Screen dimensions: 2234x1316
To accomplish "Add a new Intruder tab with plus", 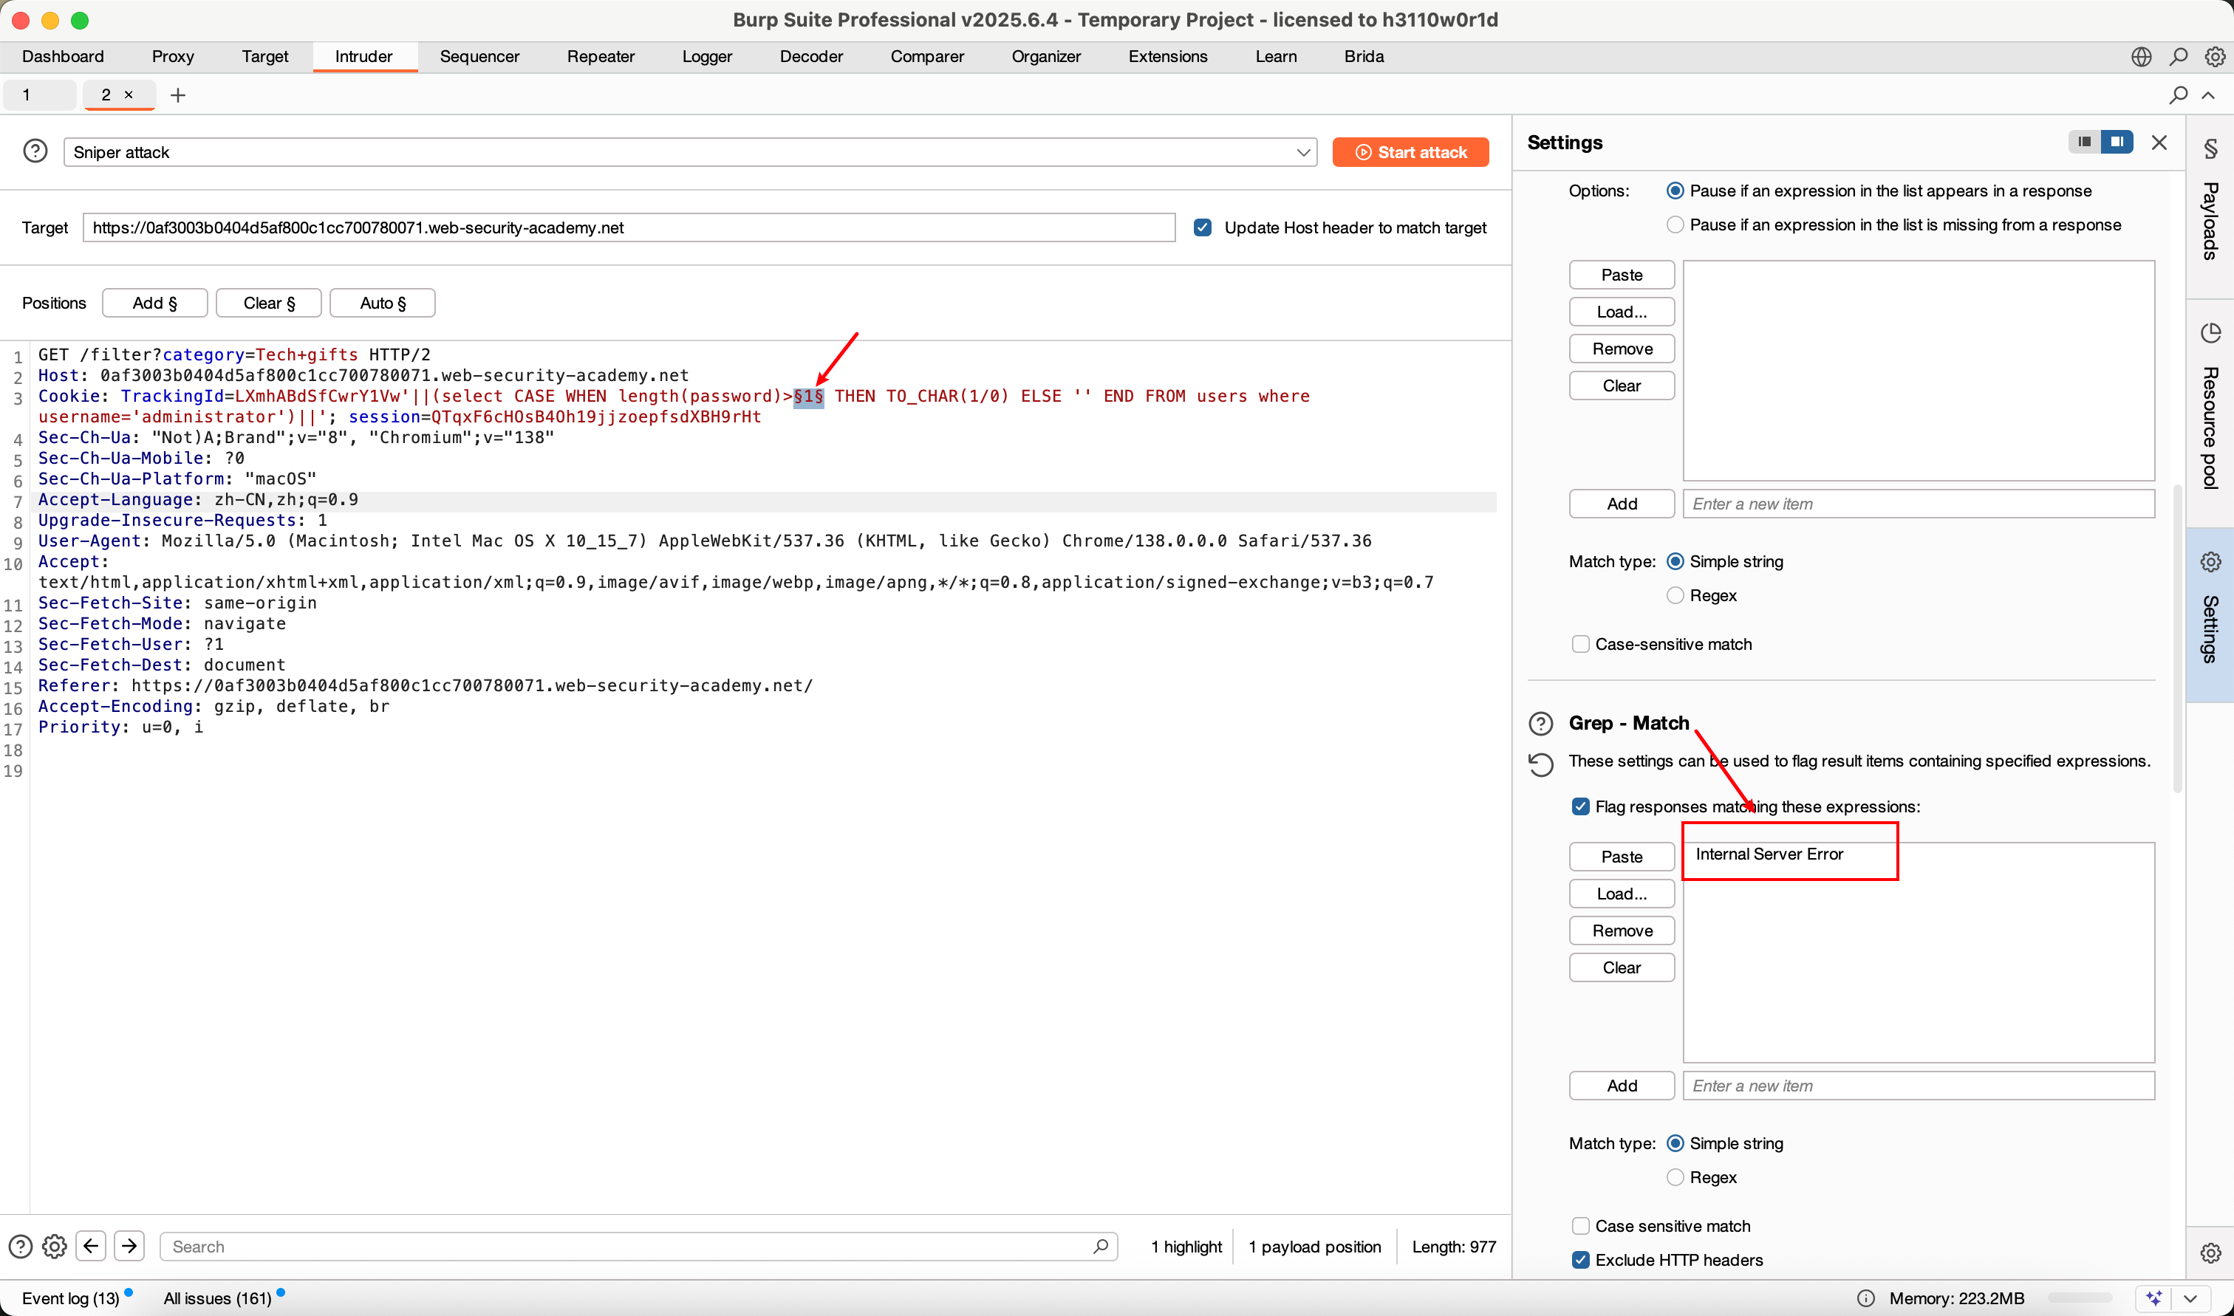I will point(178,95).
